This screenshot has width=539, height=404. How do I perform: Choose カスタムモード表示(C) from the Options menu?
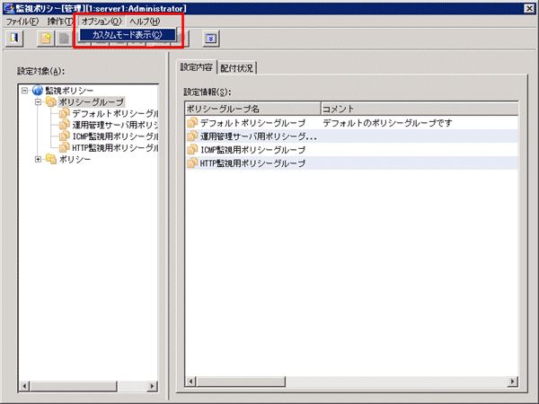click(127, 35)
